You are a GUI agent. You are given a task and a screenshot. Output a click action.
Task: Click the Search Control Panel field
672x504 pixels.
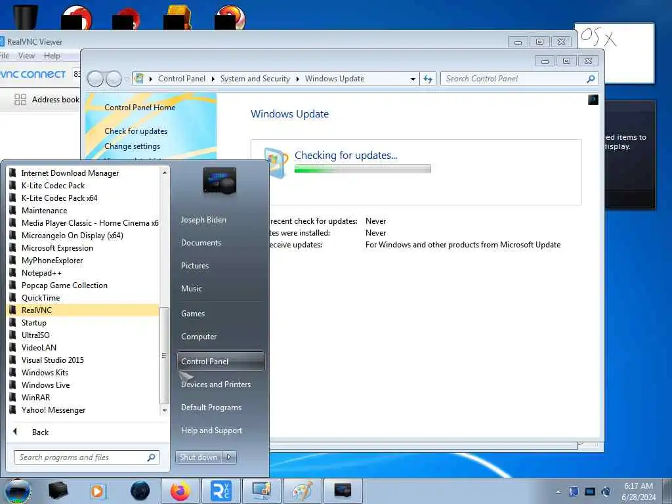click(520, 79)
